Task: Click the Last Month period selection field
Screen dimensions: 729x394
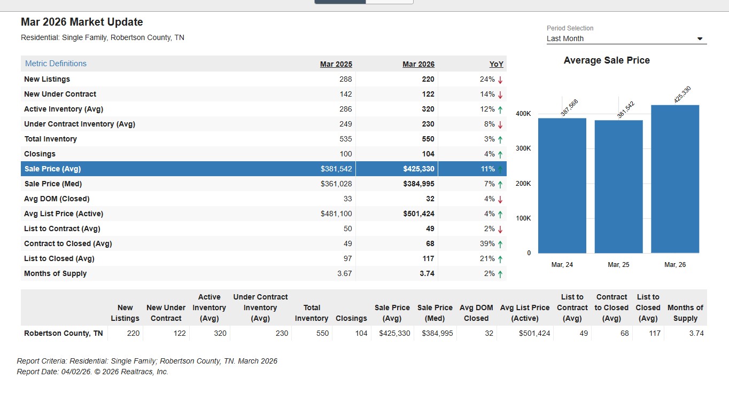Action: pyautogui.click(x=620, y=38)
